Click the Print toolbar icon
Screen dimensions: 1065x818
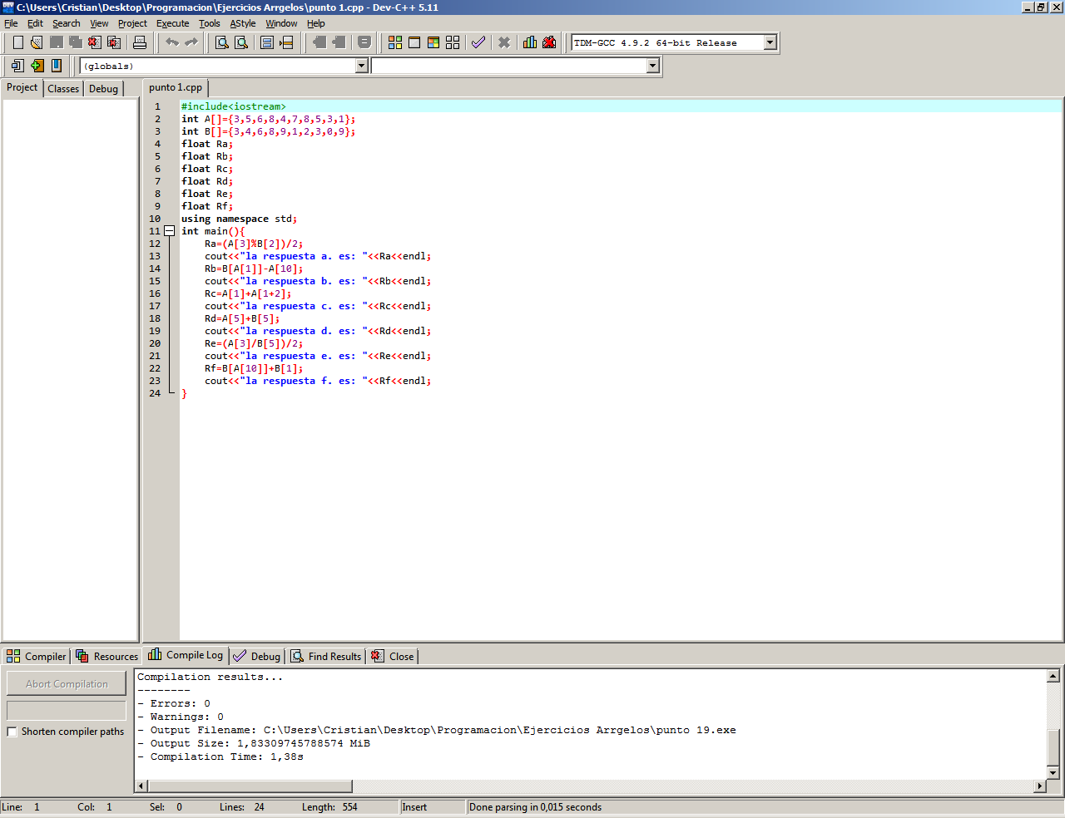click(x=140, y=42)
